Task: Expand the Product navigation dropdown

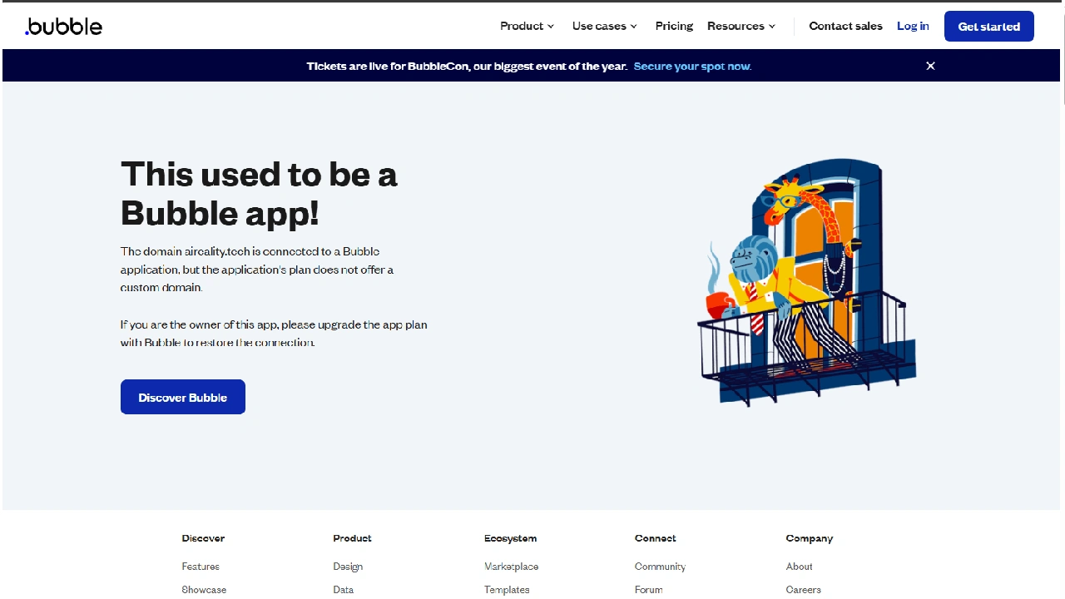Action: (526, 26)
